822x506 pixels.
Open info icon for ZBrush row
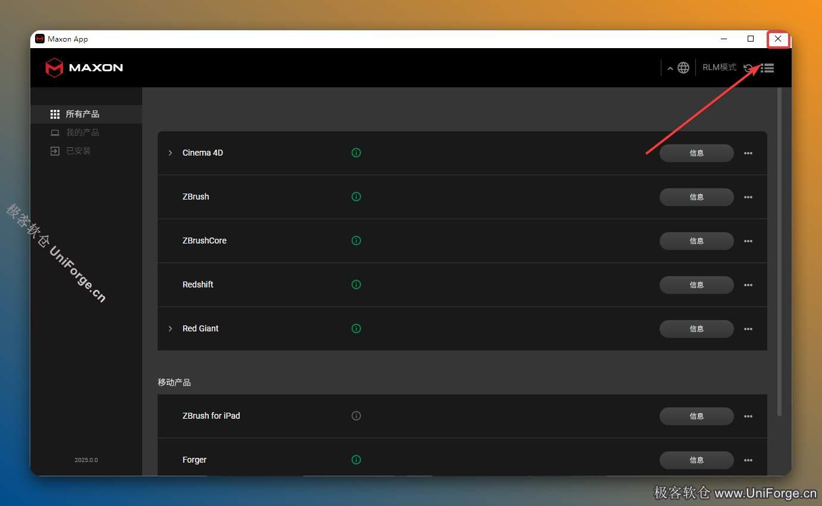356,197
